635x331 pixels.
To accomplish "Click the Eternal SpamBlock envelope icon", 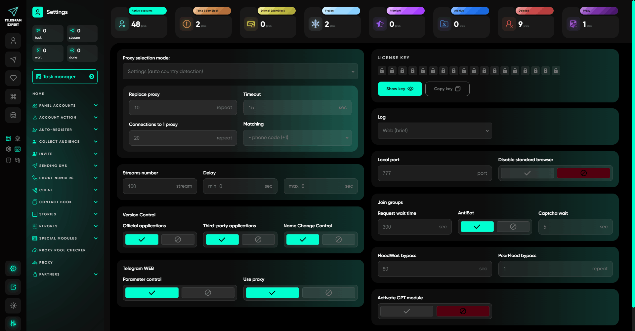I will [251, 24].
